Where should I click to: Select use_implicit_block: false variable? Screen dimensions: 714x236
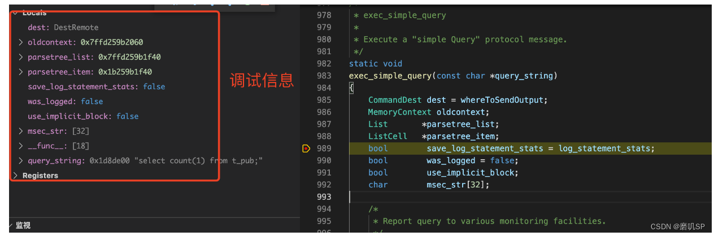pyautogui.click(x=83, y=116)
